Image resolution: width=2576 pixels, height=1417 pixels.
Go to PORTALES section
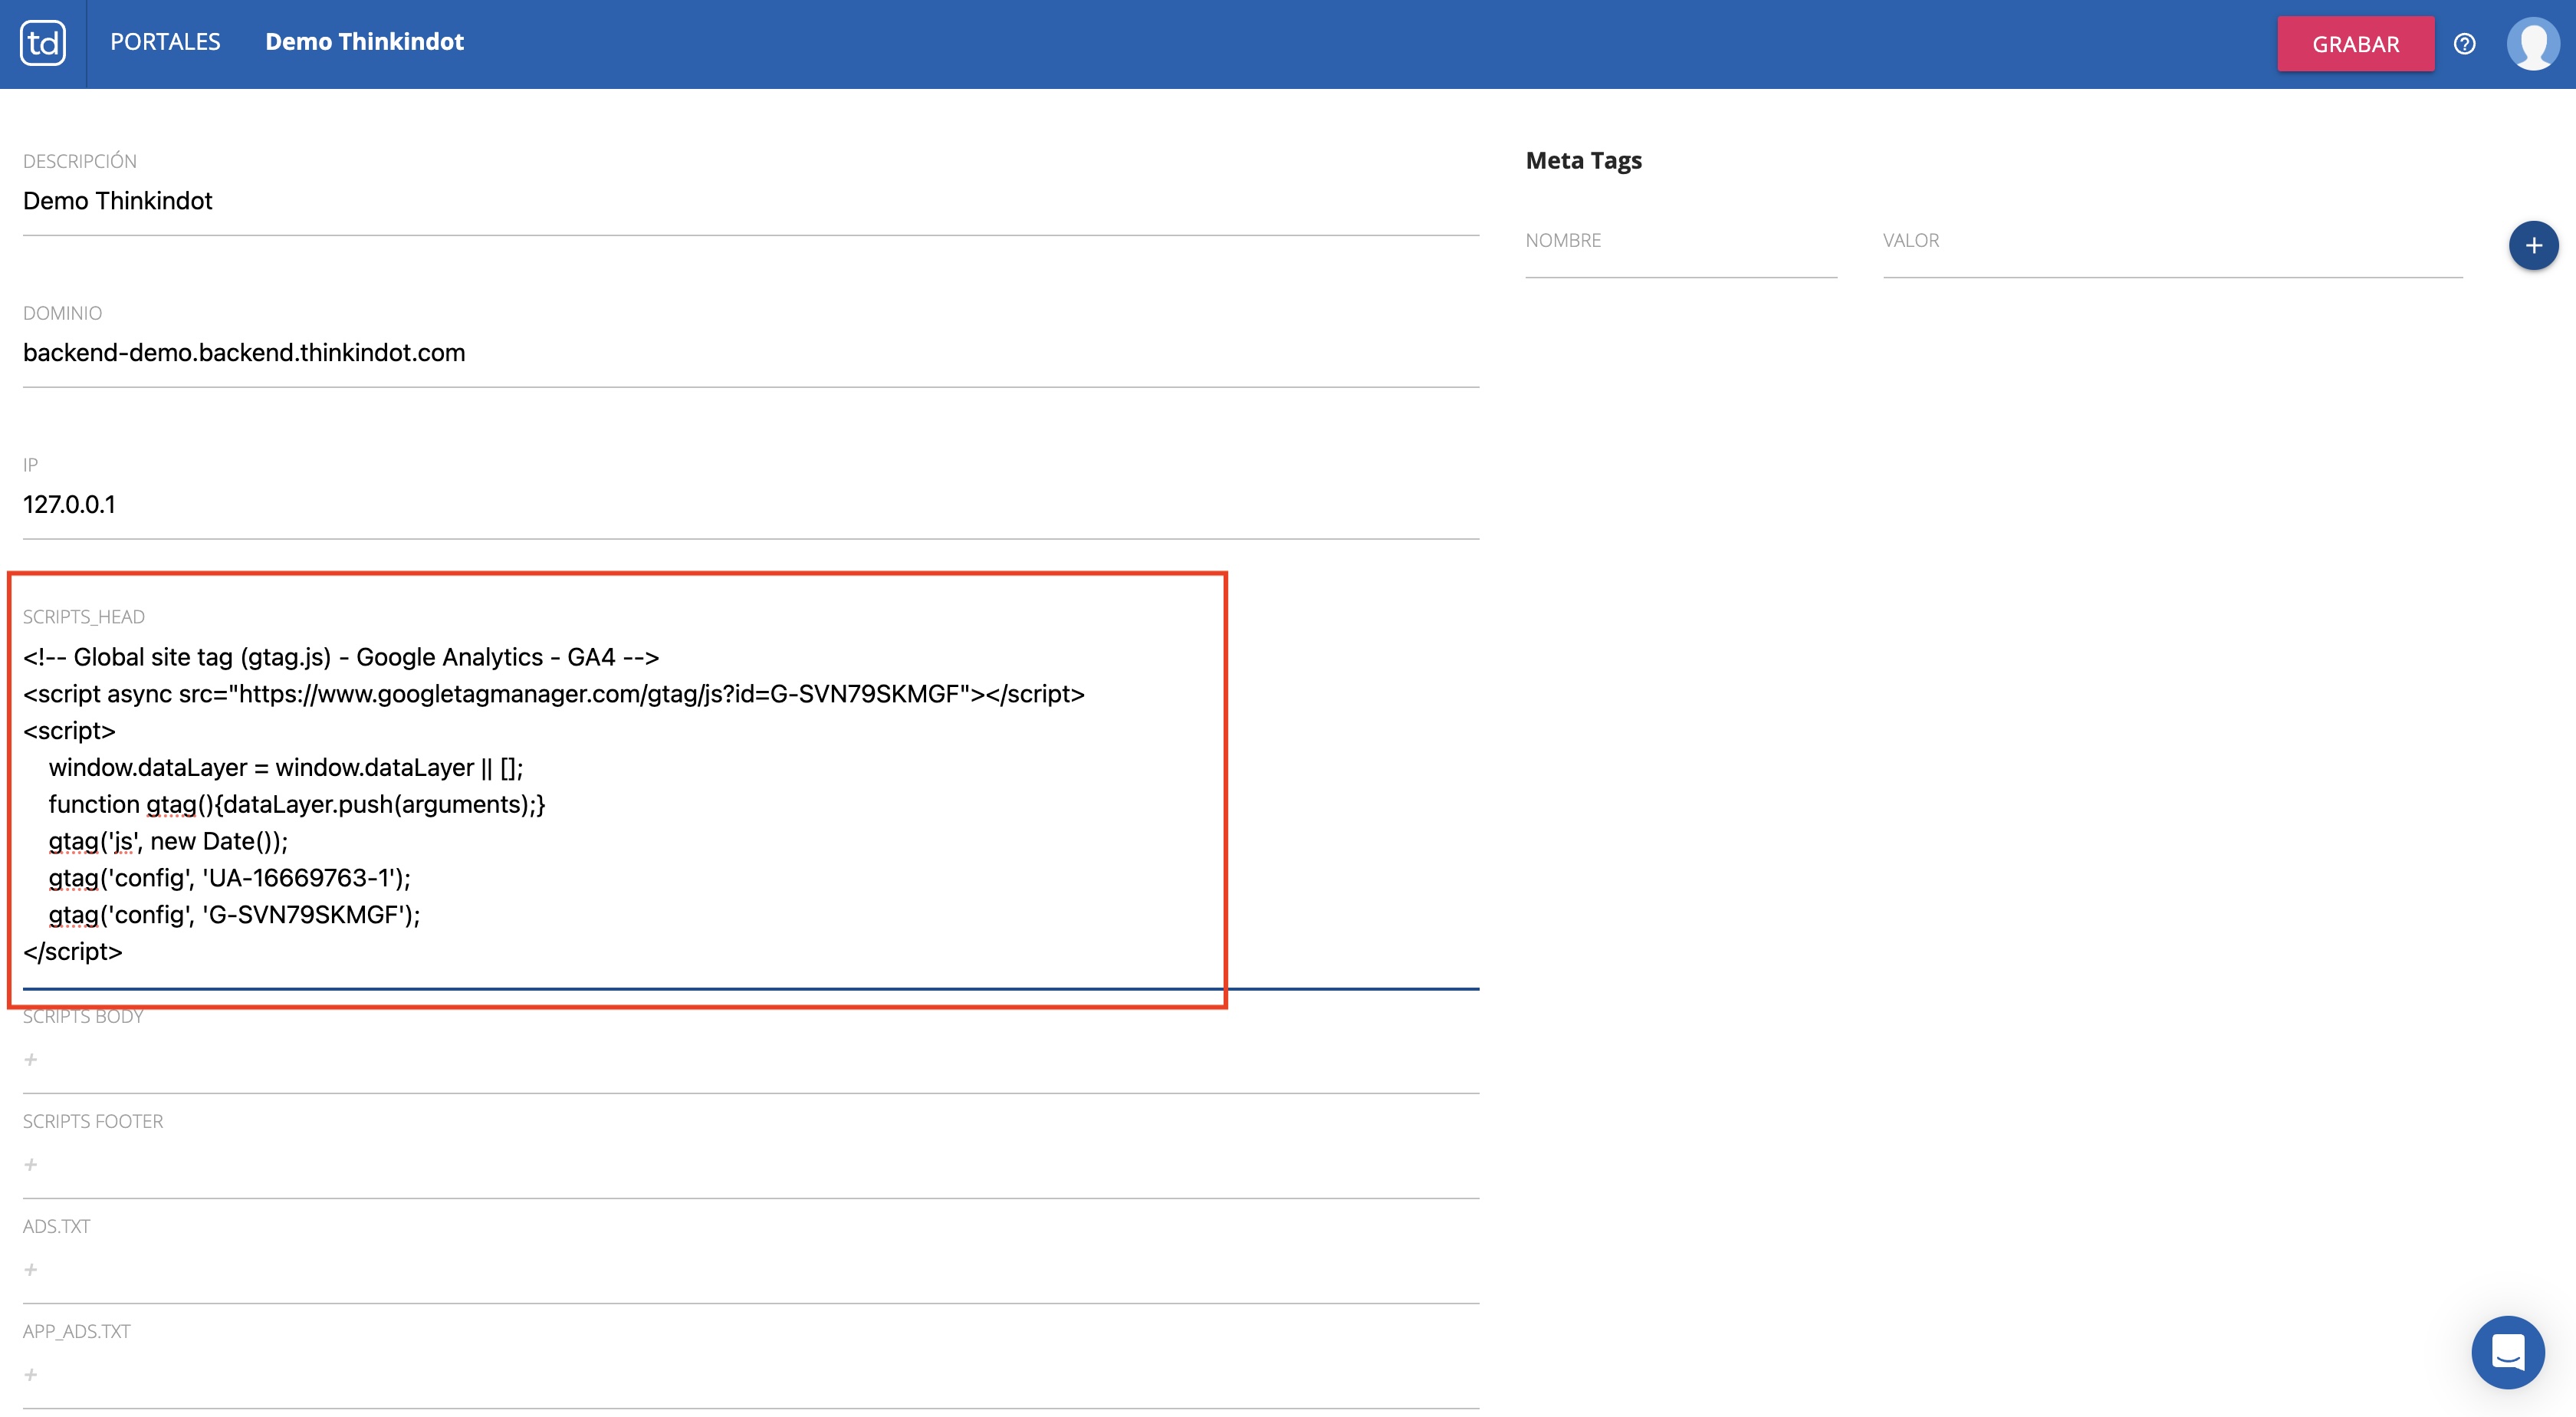(x=165, y=42)
